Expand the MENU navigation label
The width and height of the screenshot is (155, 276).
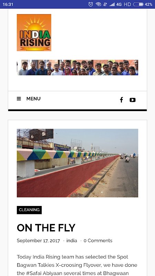tap(33, 99)
